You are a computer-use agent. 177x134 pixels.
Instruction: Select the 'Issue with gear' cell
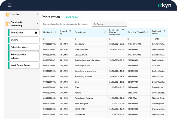tap(90, 104)
